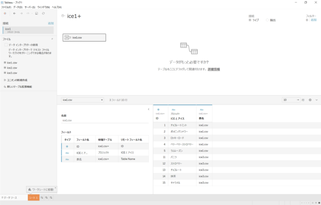This screenshot has width=321, height=205.
Task: Click the 追加 link next to 接続
Action: tap(51, 23)
